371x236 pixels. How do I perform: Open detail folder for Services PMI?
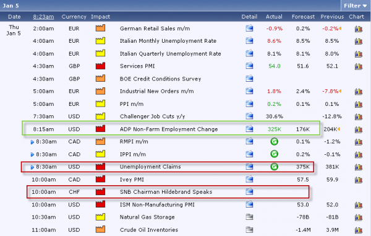point(249,66)
